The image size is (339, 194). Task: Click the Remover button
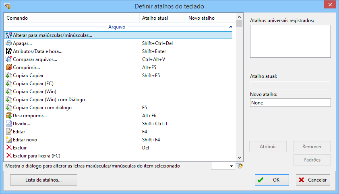(312, 147)
